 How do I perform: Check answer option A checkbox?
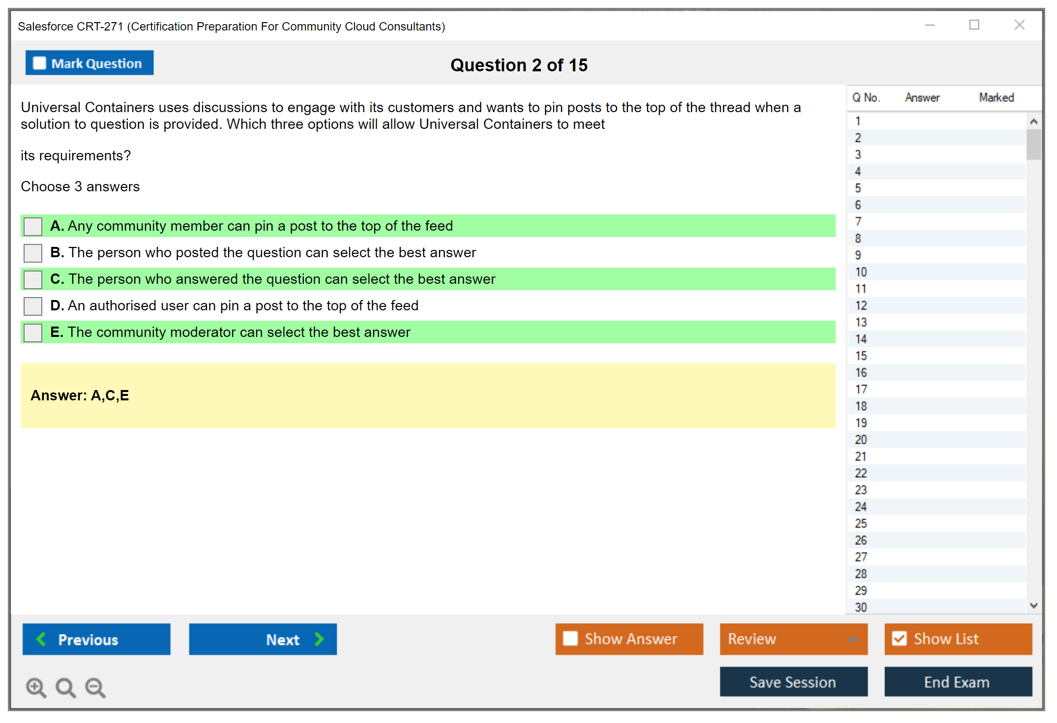33,226
